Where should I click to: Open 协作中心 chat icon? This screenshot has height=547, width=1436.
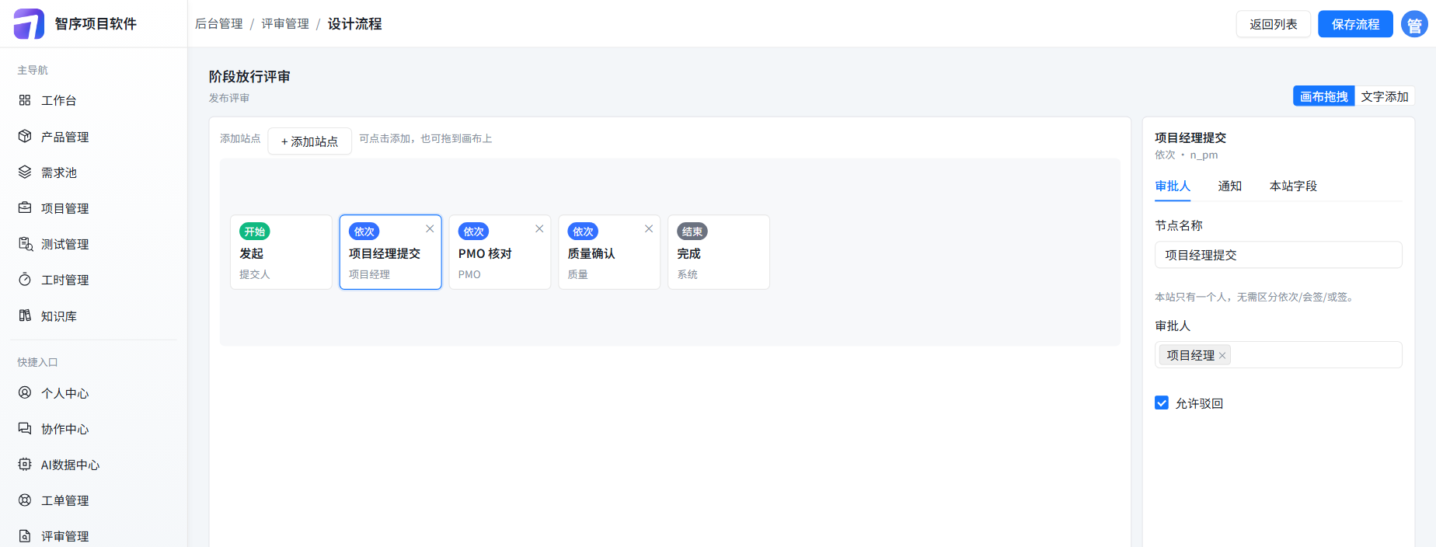[x=25, y=428]
